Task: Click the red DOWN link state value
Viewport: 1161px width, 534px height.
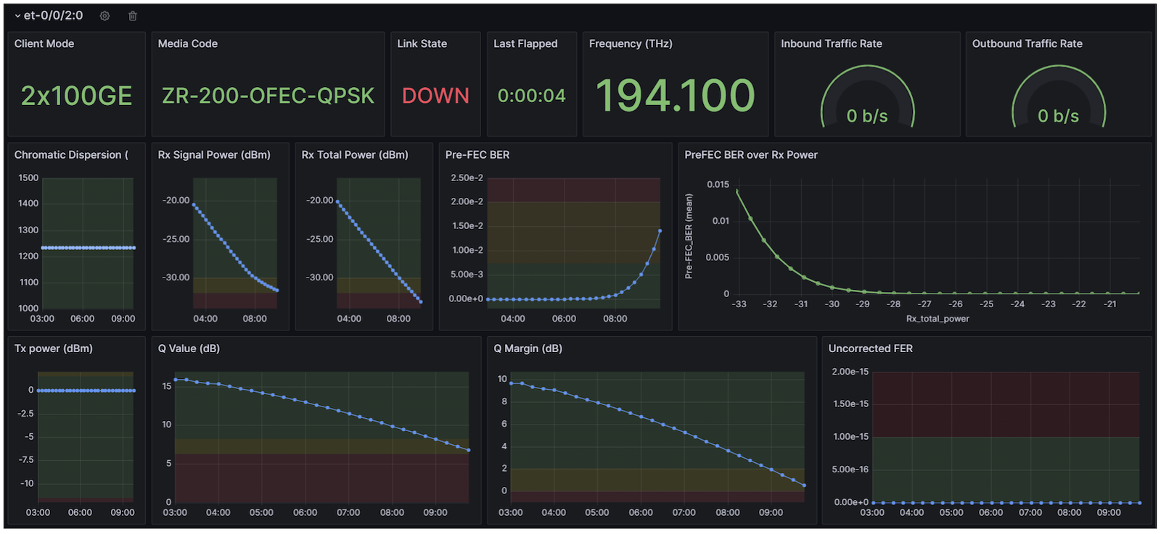Action: pyautogui.click(x=435, y=96)
